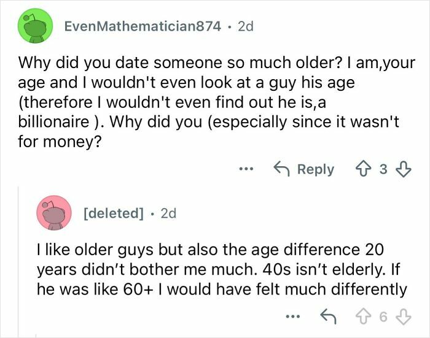Click the reply arrow icon under the [deleted] comment
430x338 pixels.
pos(326,317)
